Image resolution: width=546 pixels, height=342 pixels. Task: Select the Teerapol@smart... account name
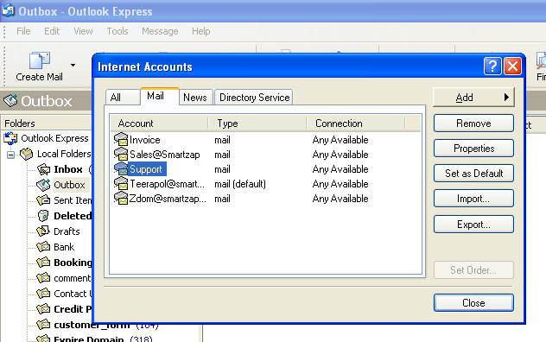(167, 184)
